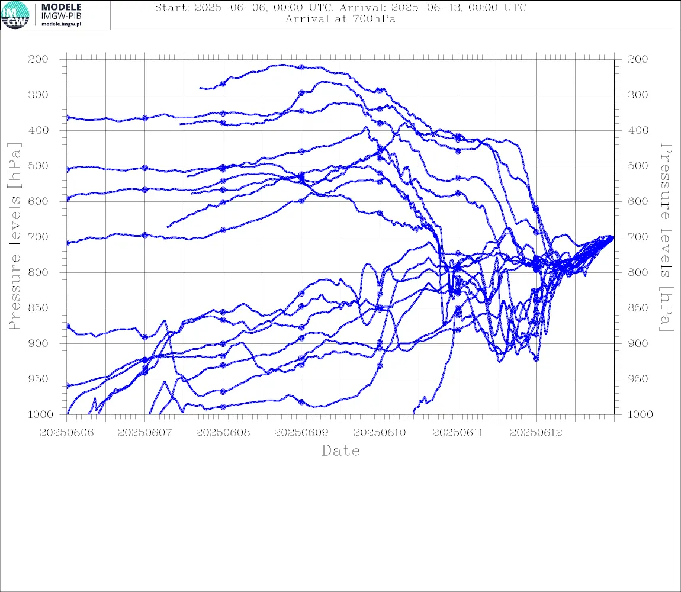Screen dimensions: 681x592
Task: Click the 20250610 date tick label
Action: pos(380,433)
